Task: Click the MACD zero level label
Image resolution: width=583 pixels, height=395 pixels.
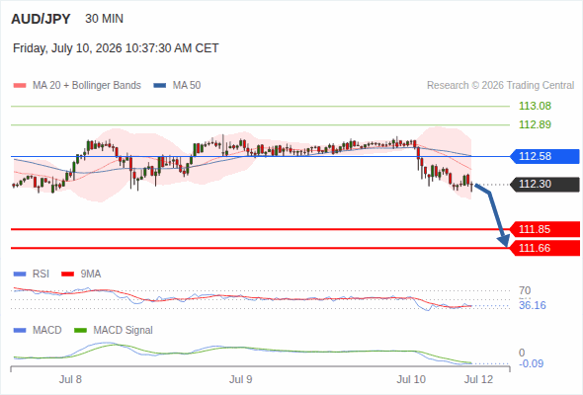Action: (x=522, y=353)
